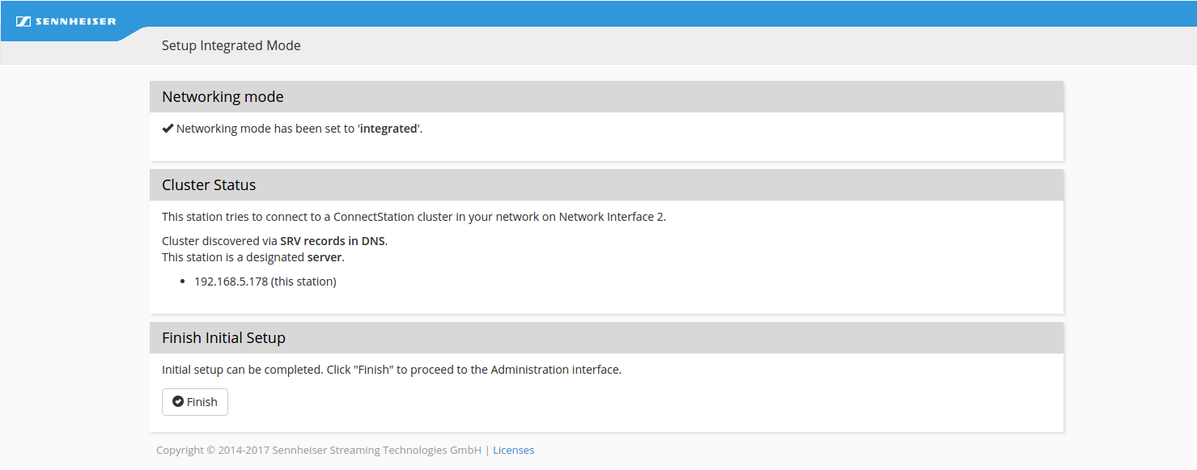Click the Setup Integrated Mode page title
The width and height of the screenshot is (1197, 470).
(x=231, y=46)
